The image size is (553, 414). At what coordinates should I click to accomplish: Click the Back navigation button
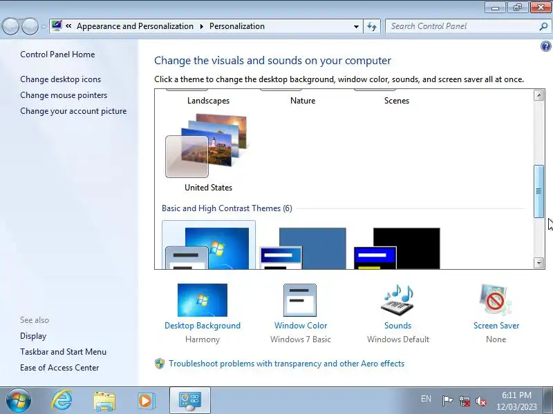[x=10, y=26]
